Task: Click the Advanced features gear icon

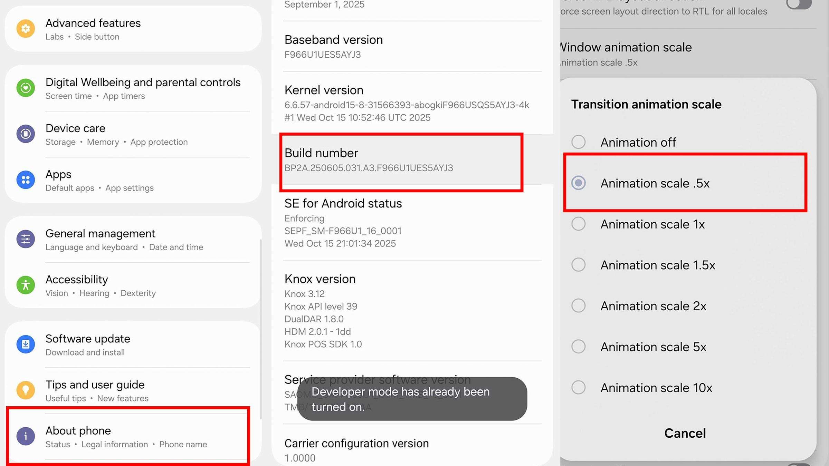Action: (26, 29)
